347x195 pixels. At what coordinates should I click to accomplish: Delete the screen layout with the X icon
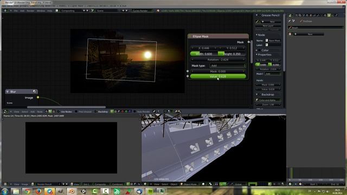pos(87,11)
